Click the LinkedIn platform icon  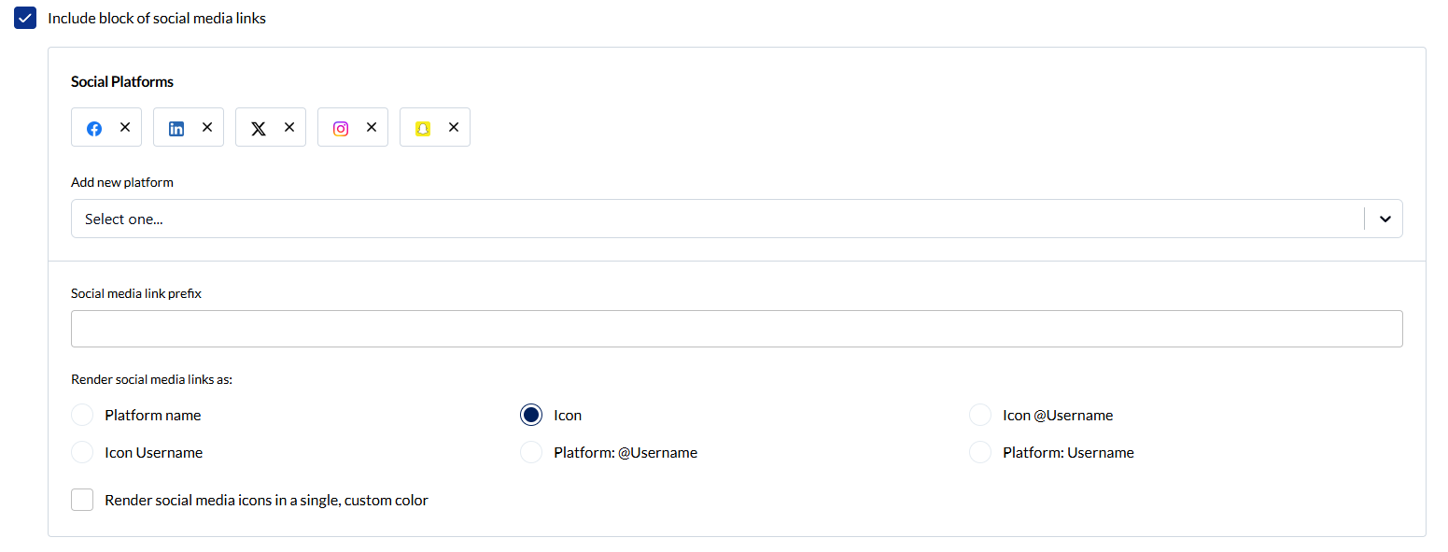pos(176,129)
